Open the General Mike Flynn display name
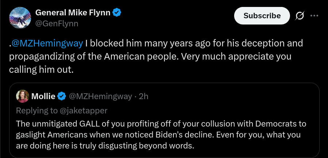328x158 pixels. (73, 13)
